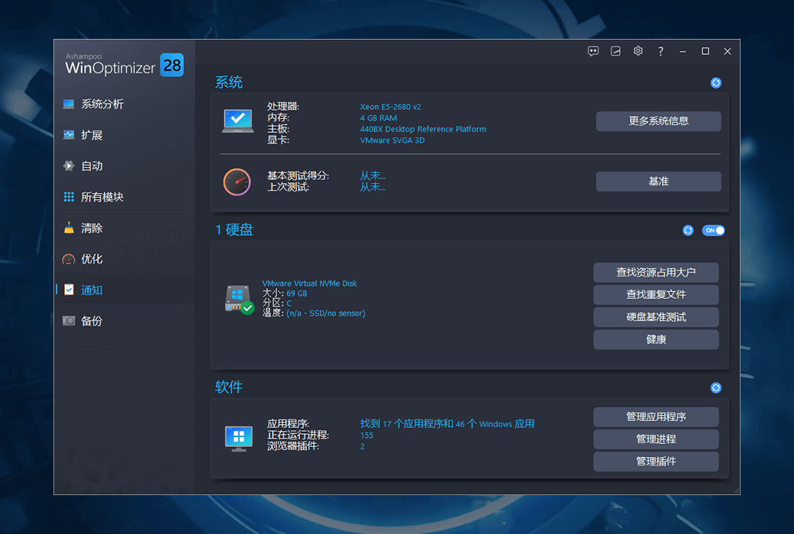Click the note/edit icon in title bar
This screenshot has height=534, width=794.
click(x=615, y=51)
